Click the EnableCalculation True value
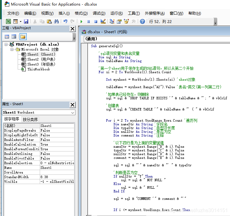The height and width of the screenshot is (216, 230). (57, 144)
